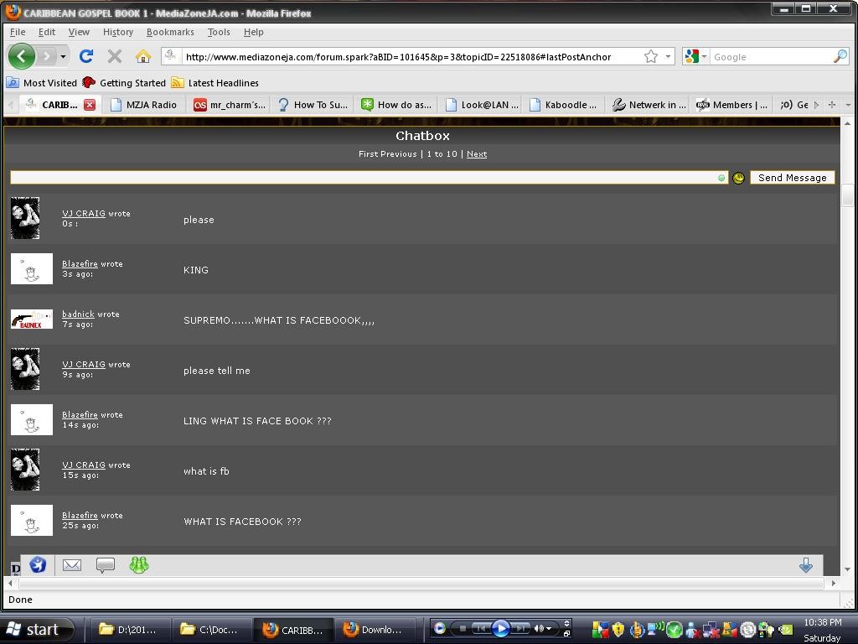Close the CARIB... tab
Image resolution: width=858 pixels, height=644 pixels.
tap(90, 105)
